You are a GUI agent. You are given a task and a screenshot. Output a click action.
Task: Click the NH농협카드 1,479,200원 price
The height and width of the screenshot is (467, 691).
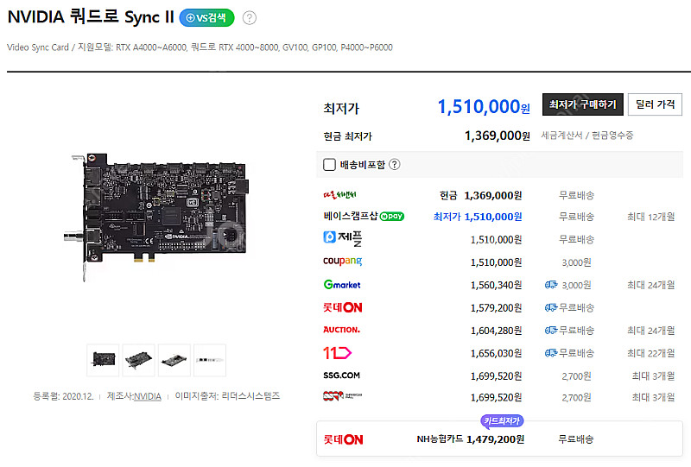click(x=471, y=439)
